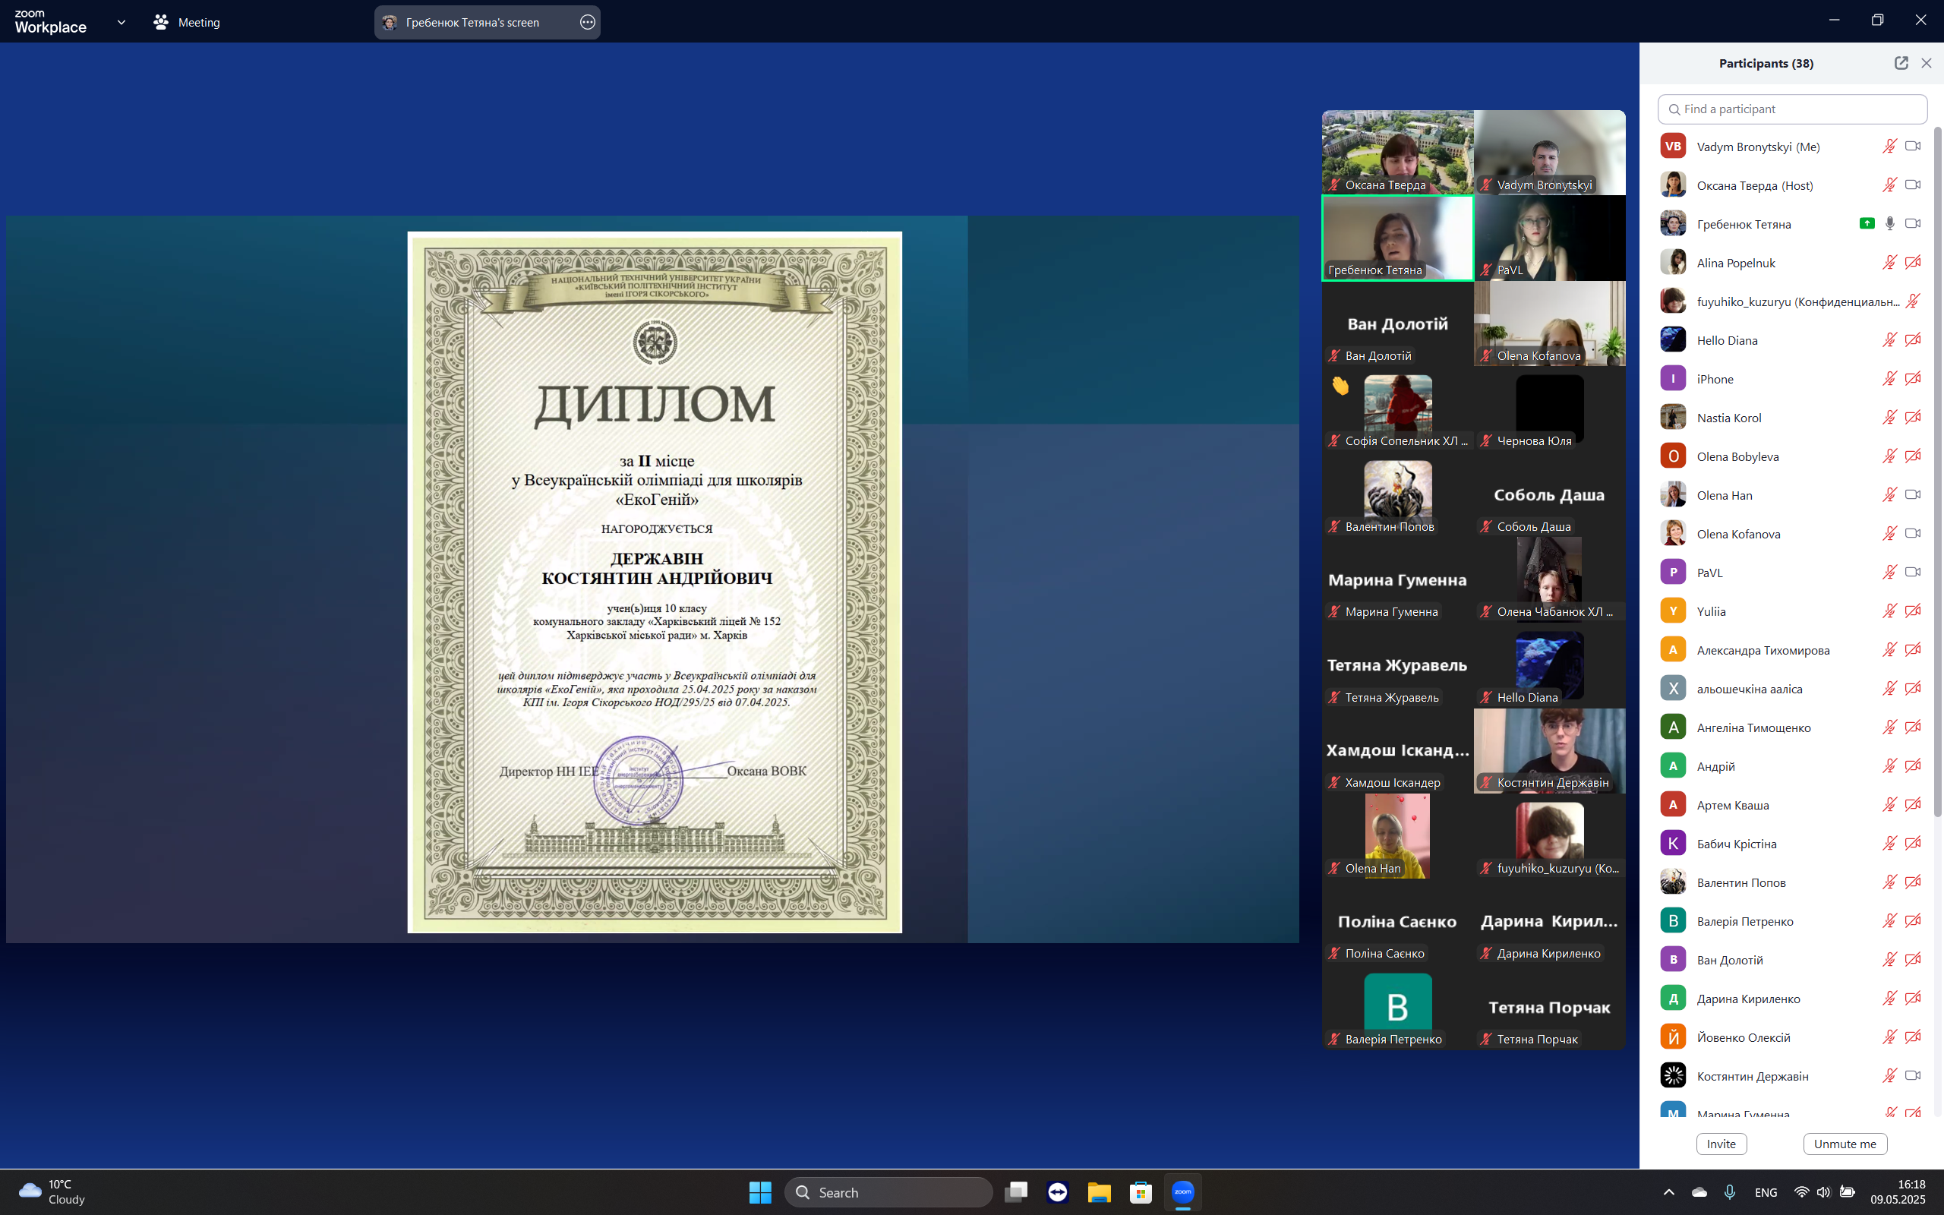Screen dimensions: 1944x1215
Task: Select participant Бабич Крістіна in list
Action: tap(1792, 844)
